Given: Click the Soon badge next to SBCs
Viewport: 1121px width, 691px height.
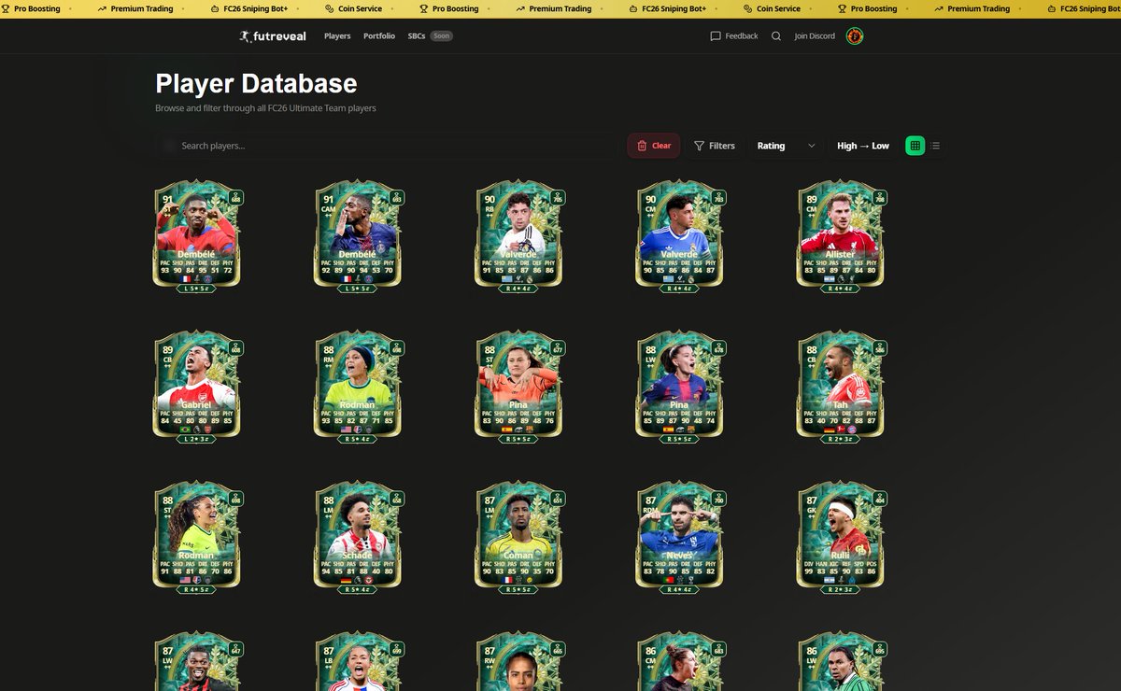Looking at the screenshot, I should pyautogui.click(x=441, y=36).
